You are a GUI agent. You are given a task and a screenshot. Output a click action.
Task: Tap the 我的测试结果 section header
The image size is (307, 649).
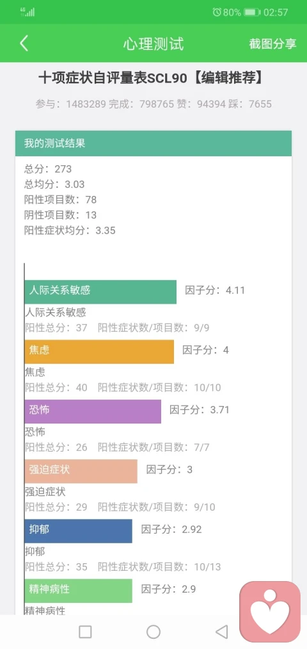153,144
